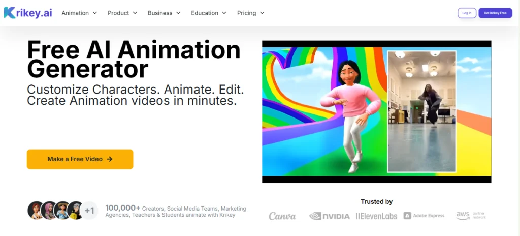
Task: Click the 100,000+ creators text
Action: click(176, 212)
